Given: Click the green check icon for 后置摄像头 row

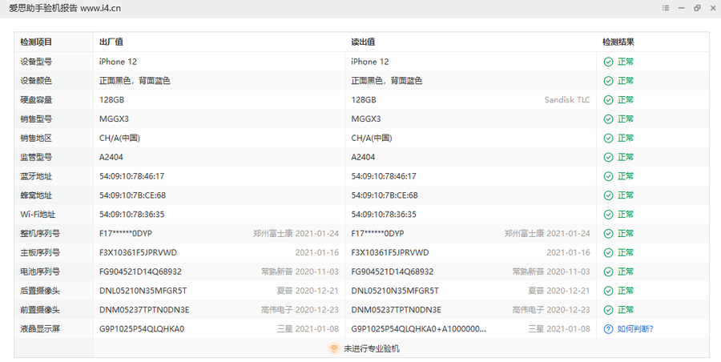Looking at the screenshot, I should tap(608, 291).
